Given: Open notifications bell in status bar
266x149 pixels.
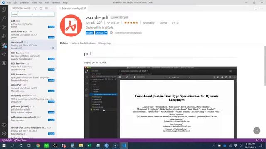Looking at the screenshot, I should tap(262, 140).
